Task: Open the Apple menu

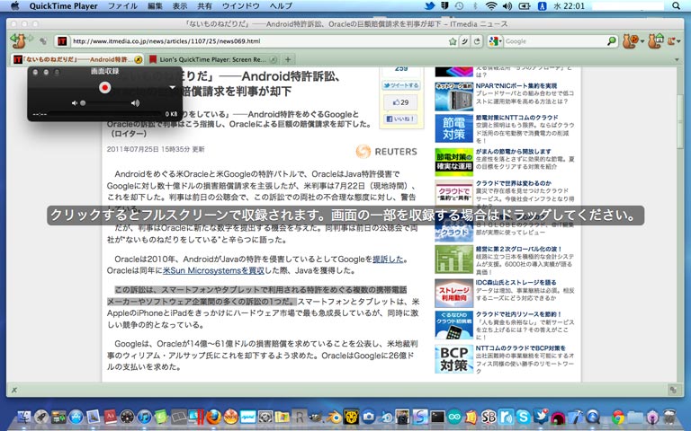Action: (x=14, y=5)
